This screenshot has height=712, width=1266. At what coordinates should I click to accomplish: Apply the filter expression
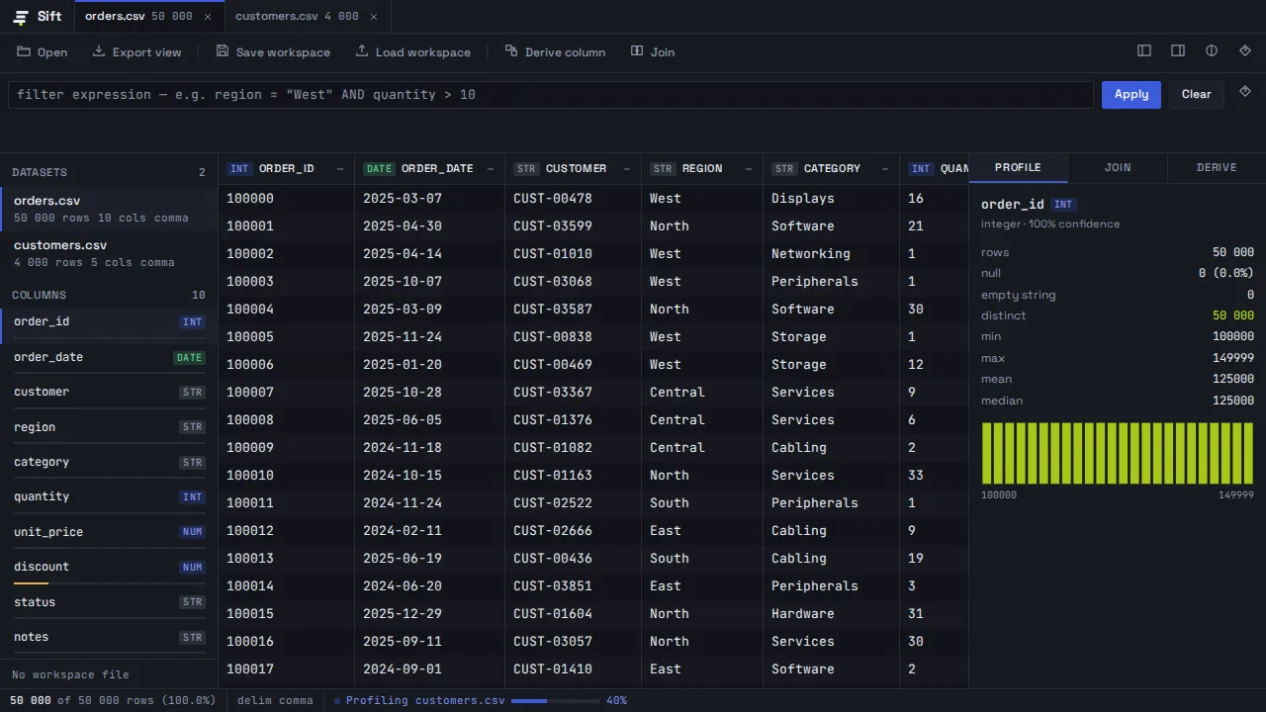coord(1131,95)
